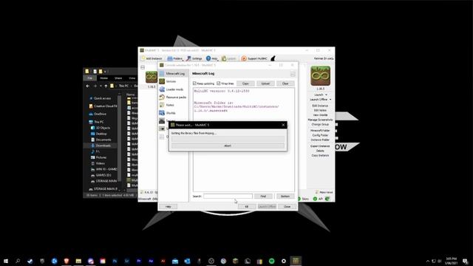This screenshot has width=473, height=266.
Task: Click Copy Instance in right panel
Action: tap(320, 156)
